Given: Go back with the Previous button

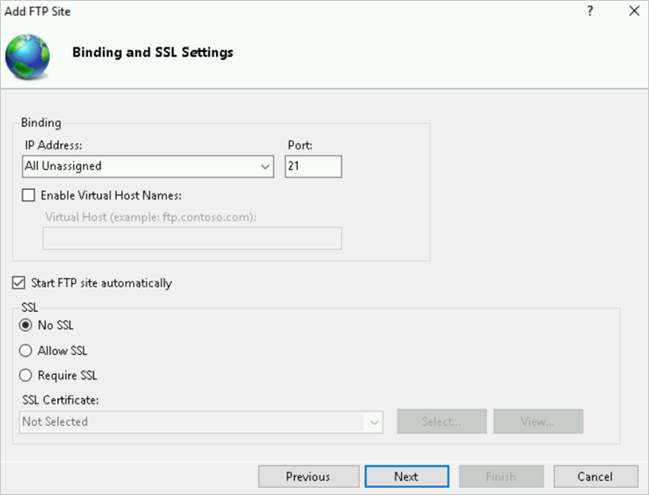Looking at the screenshot, I should point(309,476).
